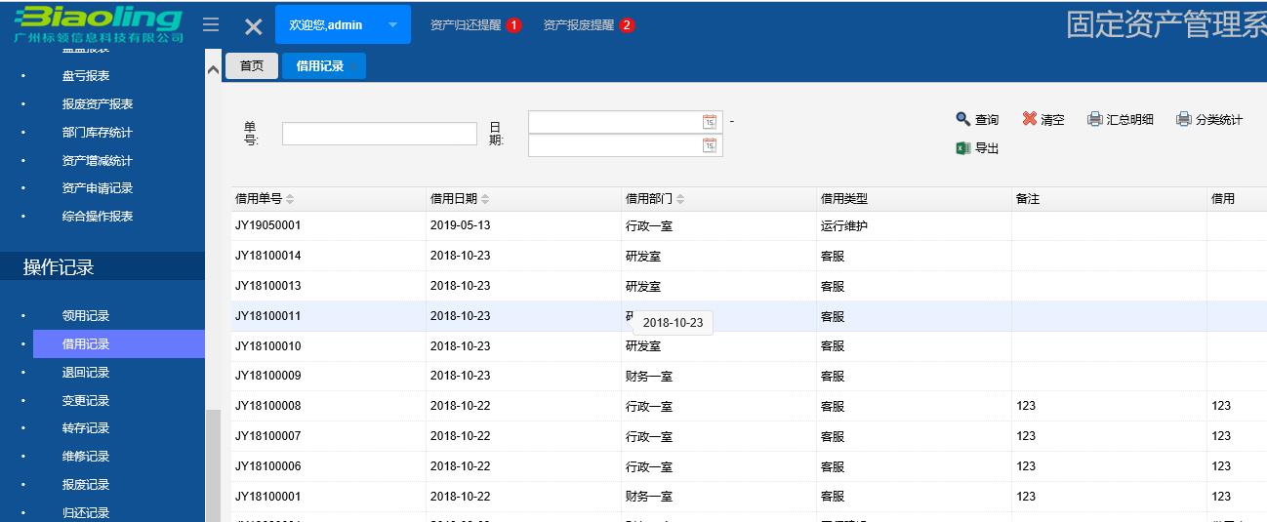Screen dimensions: 1267x522
Task: Open the 欢迎您,admin user dropdown
Action: [343, 25]
